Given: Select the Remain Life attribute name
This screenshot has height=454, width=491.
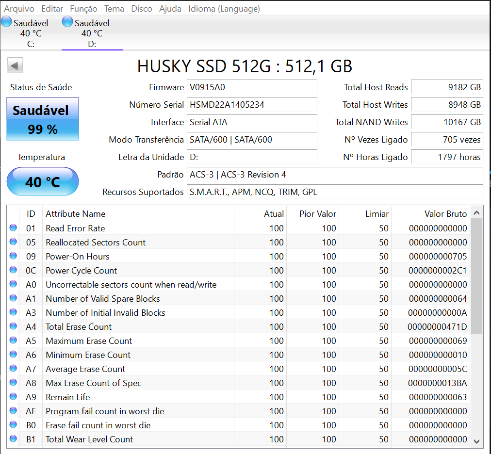Looking at the screenshot, I should click(67, 397).
